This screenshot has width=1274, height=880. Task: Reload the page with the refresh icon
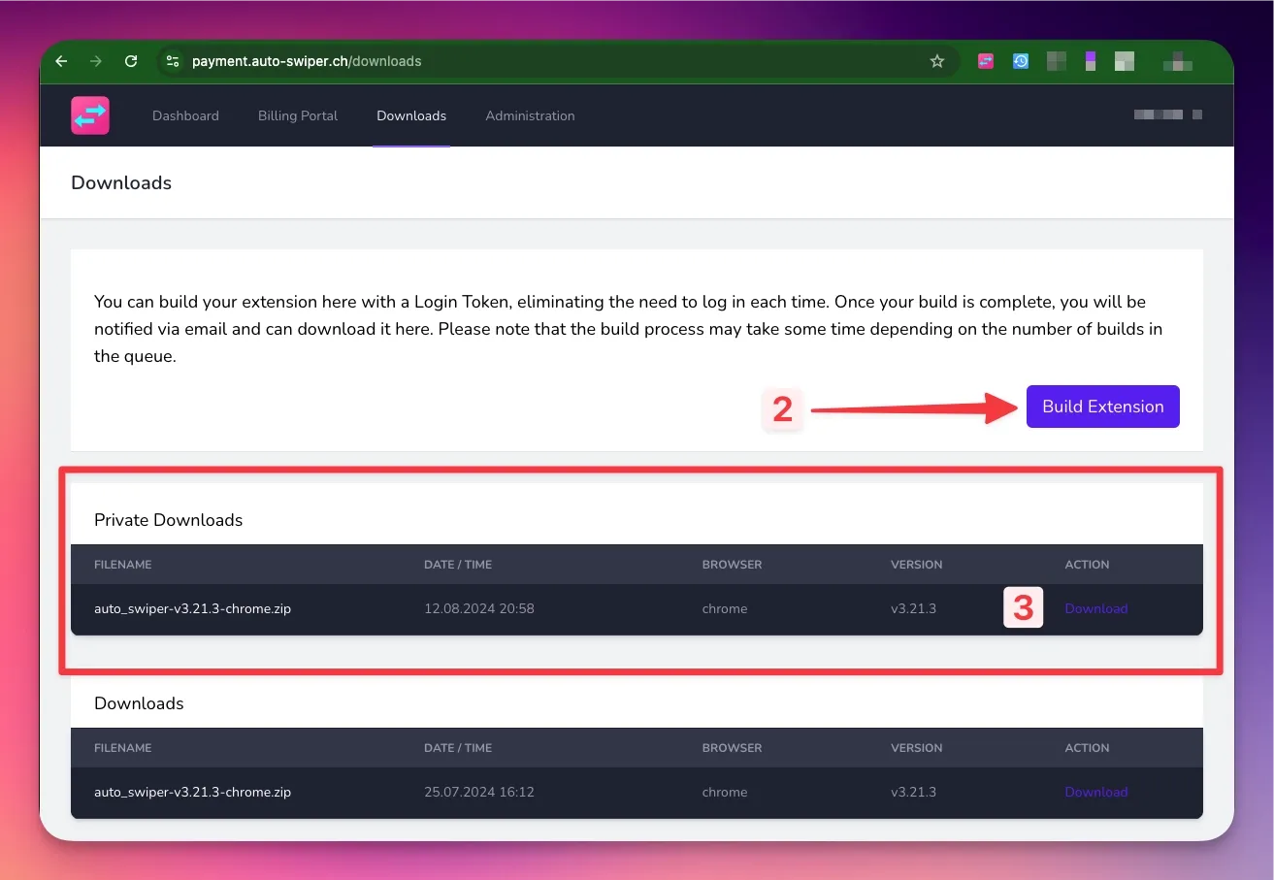click(131, 61)
